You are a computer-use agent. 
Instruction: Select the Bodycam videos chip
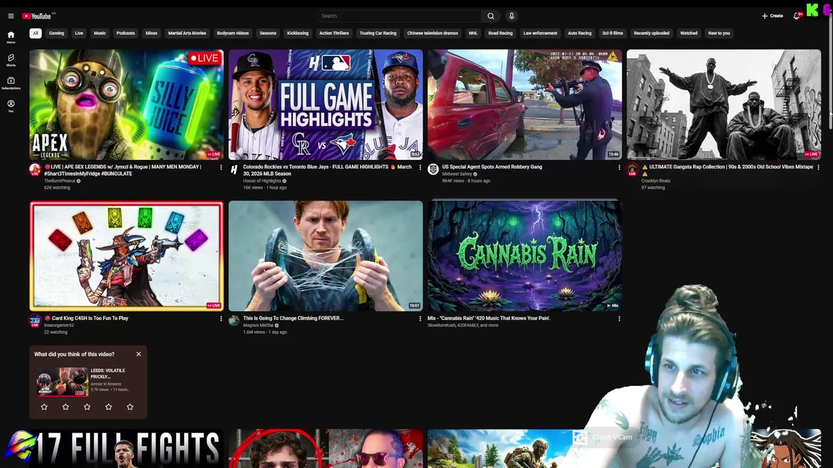pyautogui.click(x=233, y=33)
